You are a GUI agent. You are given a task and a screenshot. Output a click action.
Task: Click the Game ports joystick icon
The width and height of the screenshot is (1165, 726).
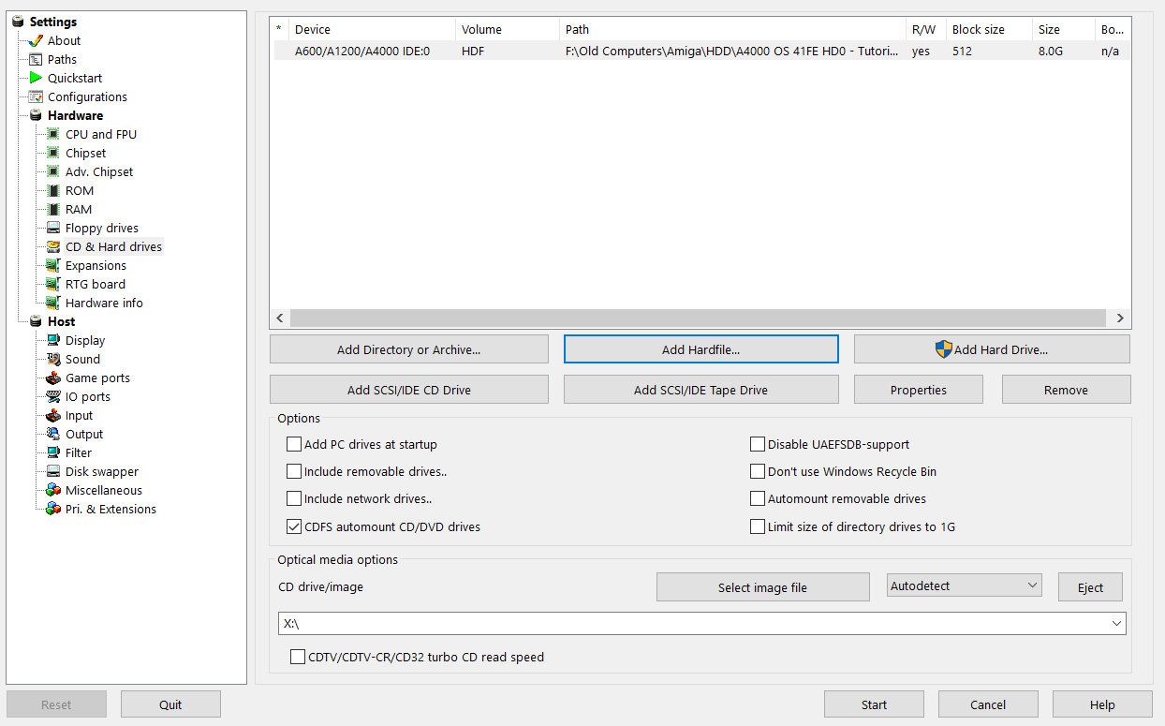(x=53, y=378)
